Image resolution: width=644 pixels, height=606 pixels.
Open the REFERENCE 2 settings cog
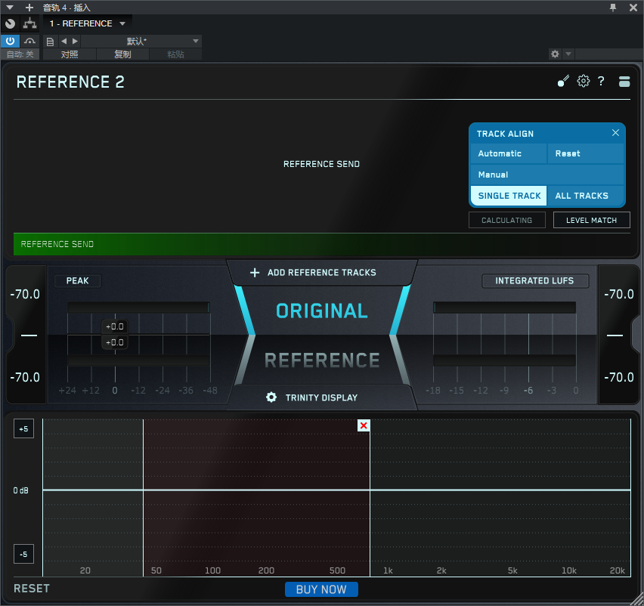[x=584, y=81]
